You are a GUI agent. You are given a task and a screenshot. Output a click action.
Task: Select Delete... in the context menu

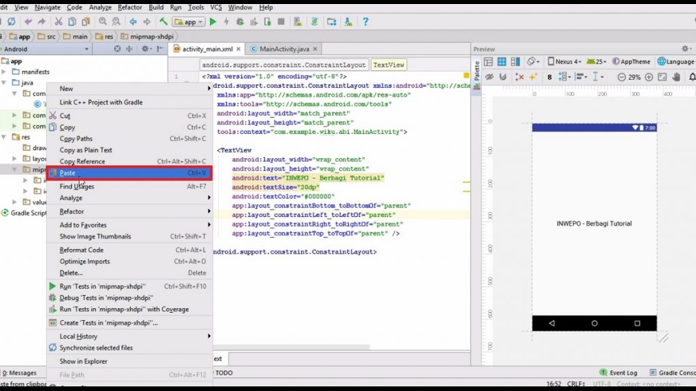click(x=71, y=273)
